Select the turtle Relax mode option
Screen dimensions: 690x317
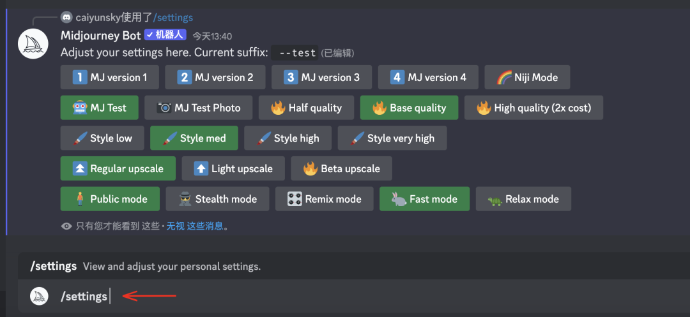[523, 199]
